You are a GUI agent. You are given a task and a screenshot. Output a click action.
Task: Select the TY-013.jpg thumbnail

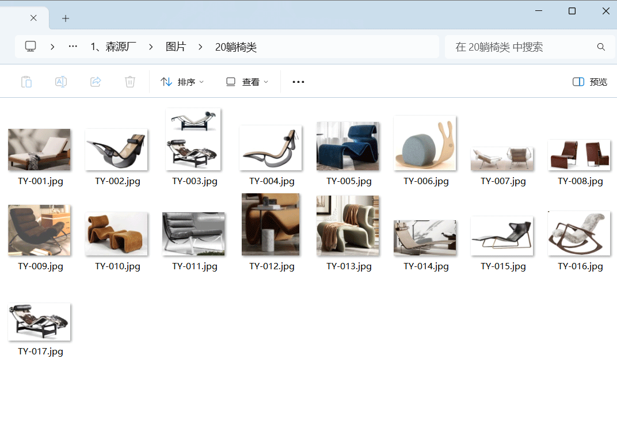coord(348,226)
